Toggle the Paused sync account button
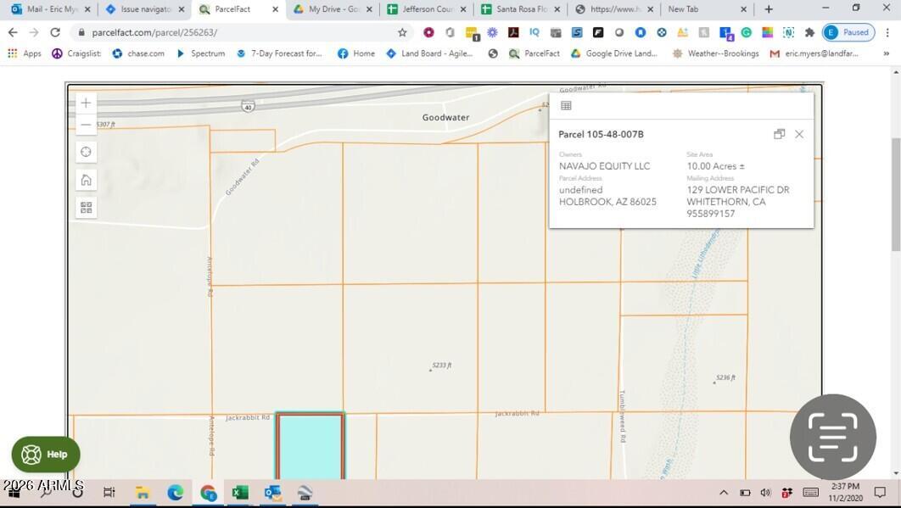The image size is (901, 508). click(848, 32)
